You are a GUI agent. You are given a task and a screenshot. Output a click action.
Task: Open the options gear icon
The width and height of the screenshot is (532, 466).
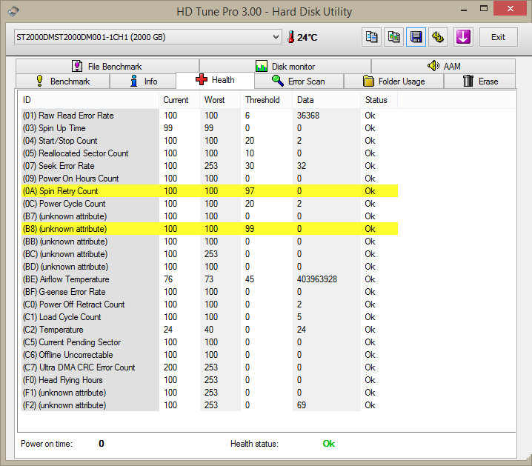(x=438, y=37)
